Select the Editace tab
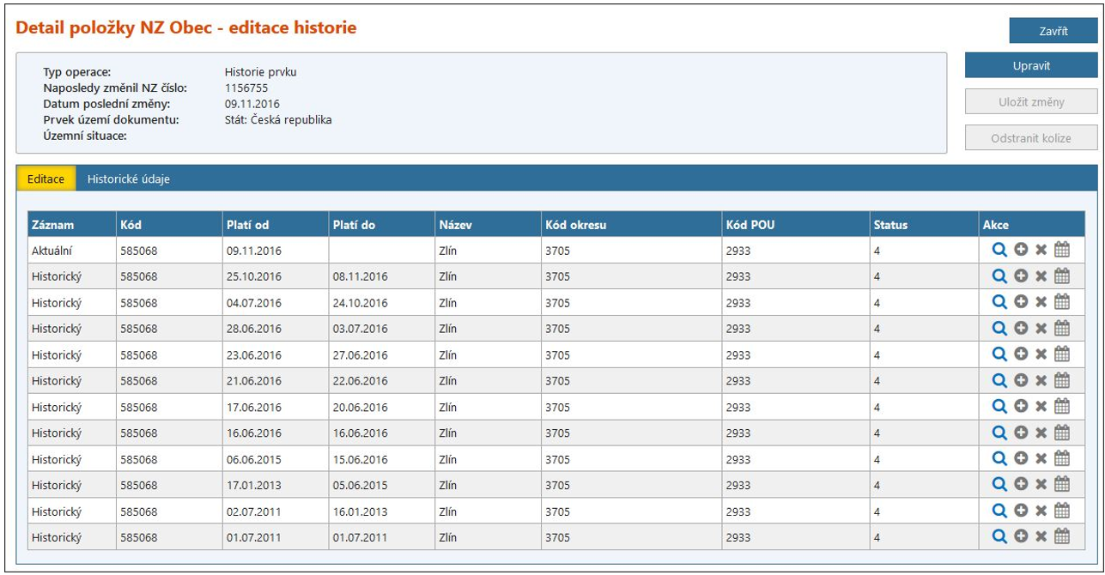The height and width of the screenshot is (575, 1105). tap(46, 179)
